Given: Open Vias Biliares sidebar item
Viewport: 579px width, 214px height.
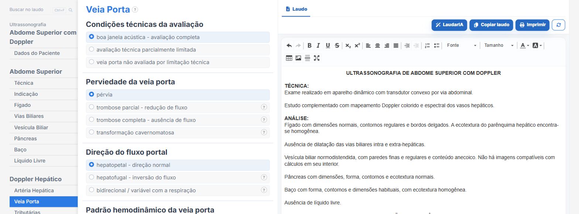Looking at the screenshot, I should (x=44, y=116).
